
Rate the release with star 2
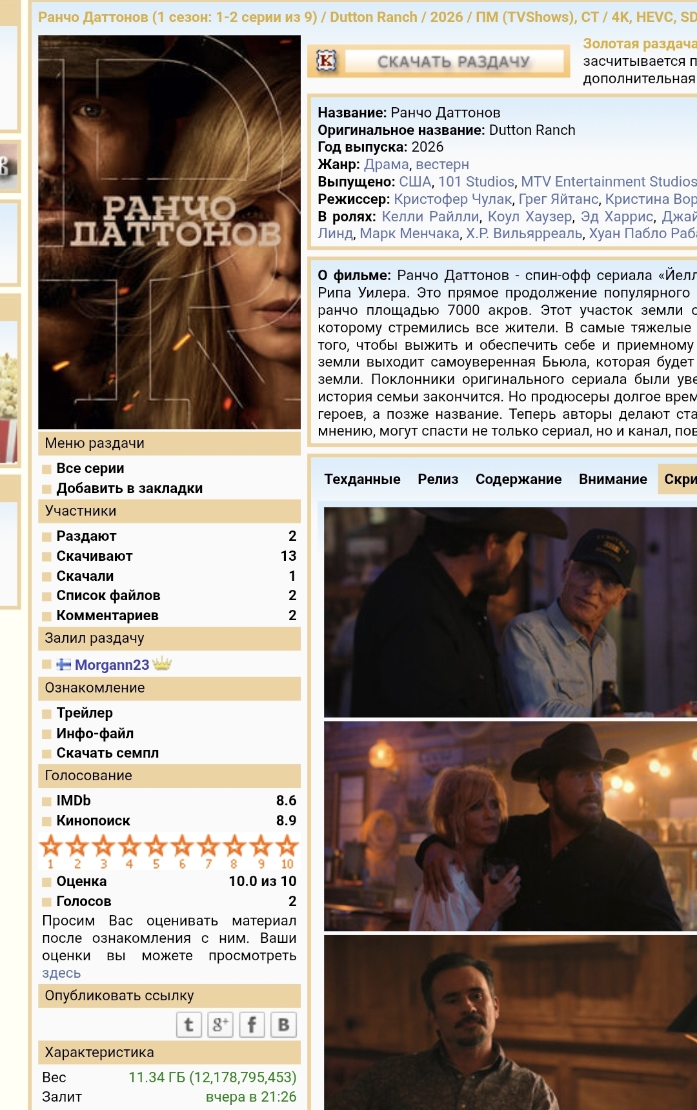pos(77,851)
